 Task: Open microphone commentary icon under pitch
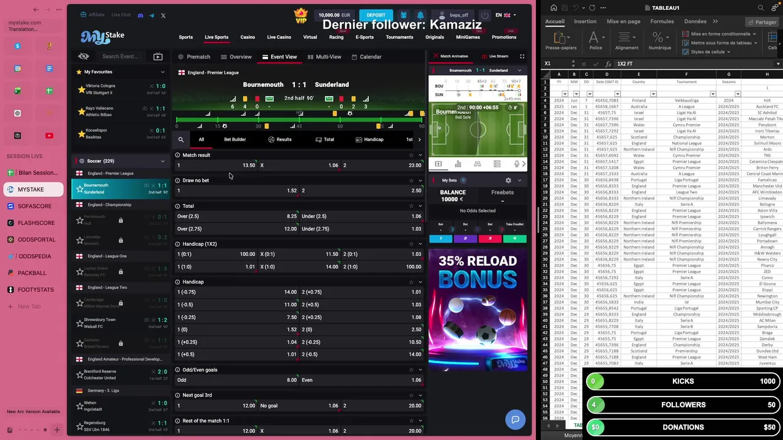[x=516, y=164]
